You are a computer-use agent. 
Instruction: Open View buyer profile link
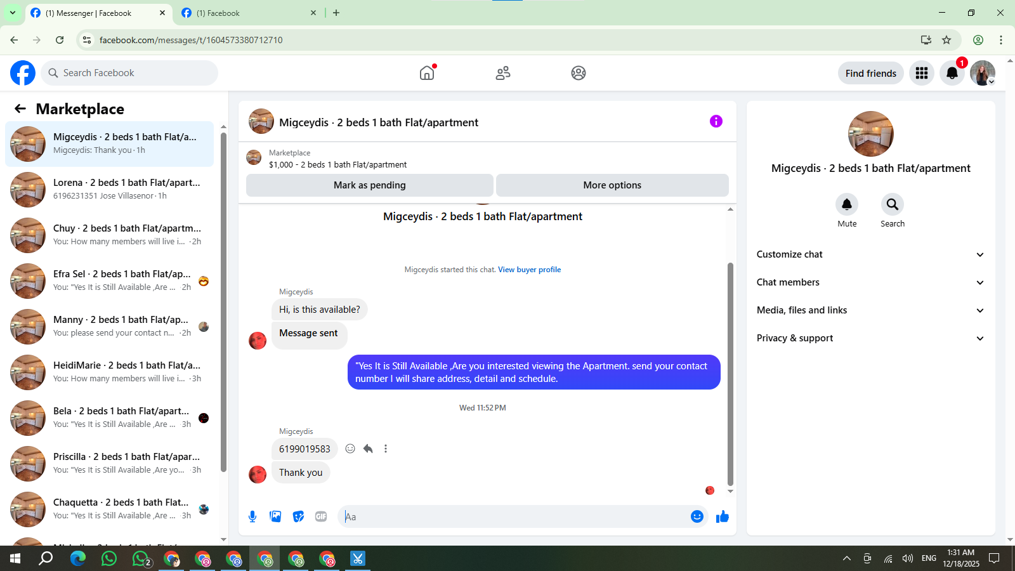click(x=529, y=270)
